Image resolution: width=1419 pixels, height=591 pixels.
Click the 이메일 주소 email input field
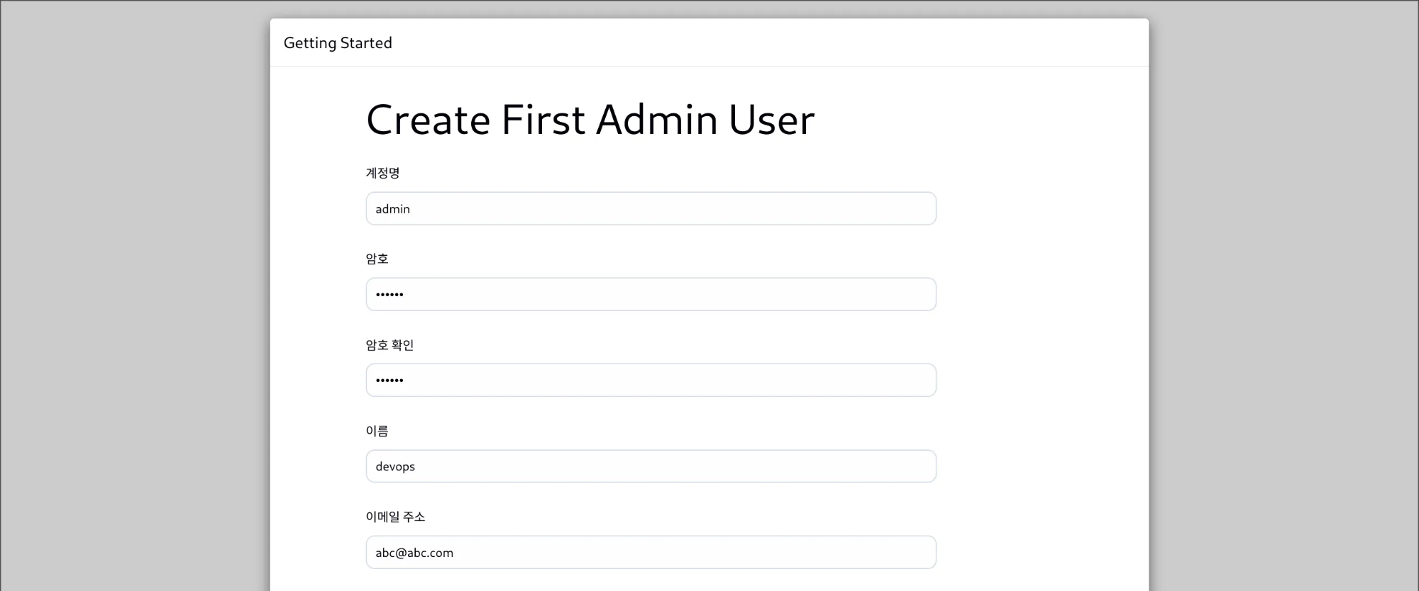(651, 552)
